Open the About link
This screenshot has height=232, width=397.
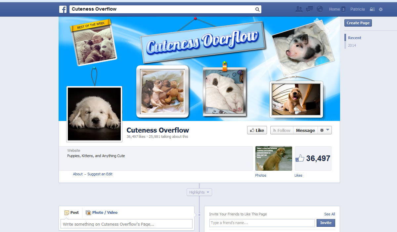point(78,174)
